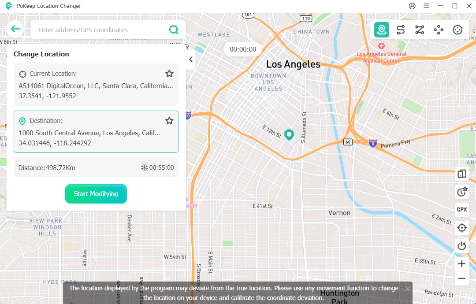Zoom in the map with plus
The image size is (476, 304).
tap(461, 264)
